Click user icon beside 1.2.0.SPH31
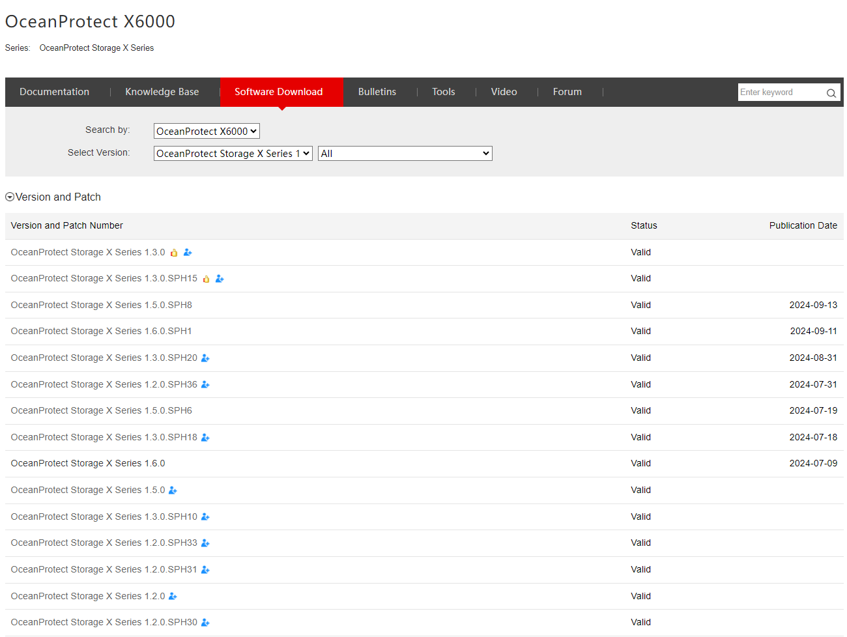This screenshot has width=847, height=637. click(205, 570)
